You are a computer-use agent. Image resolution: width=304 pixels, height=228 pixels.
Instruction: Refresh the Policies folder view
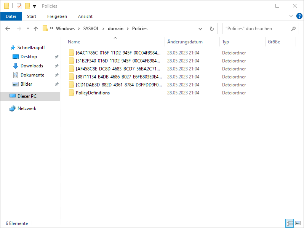click(x=212, y=29)
